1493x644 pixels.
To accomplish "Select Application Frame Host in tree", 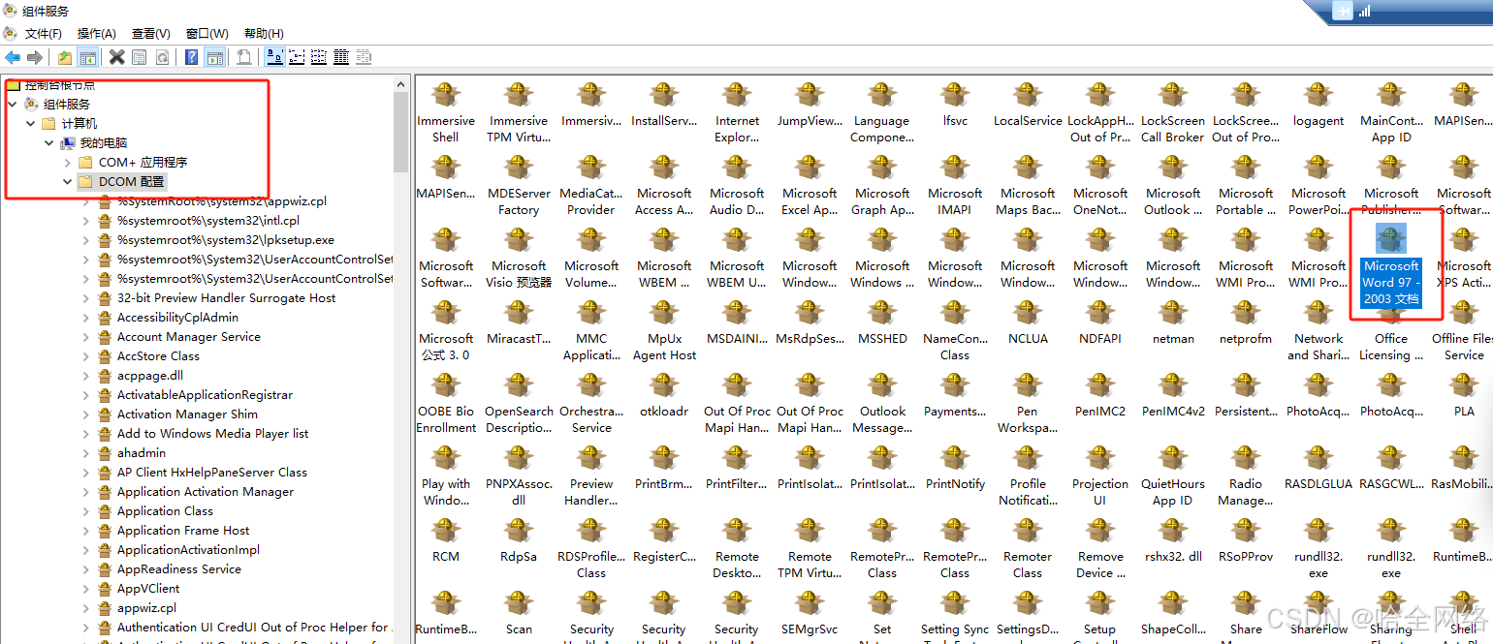I will tap(183, 531).
